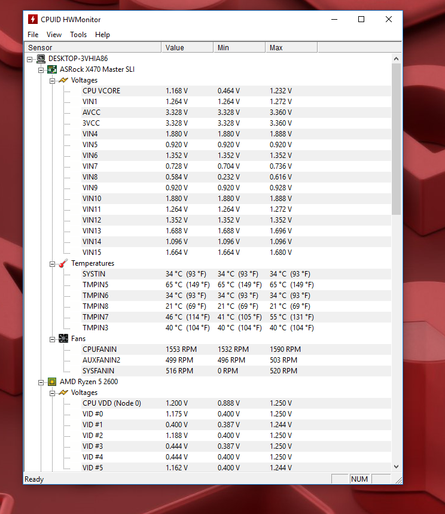Select the TMPIN8 temperature row

236,306
